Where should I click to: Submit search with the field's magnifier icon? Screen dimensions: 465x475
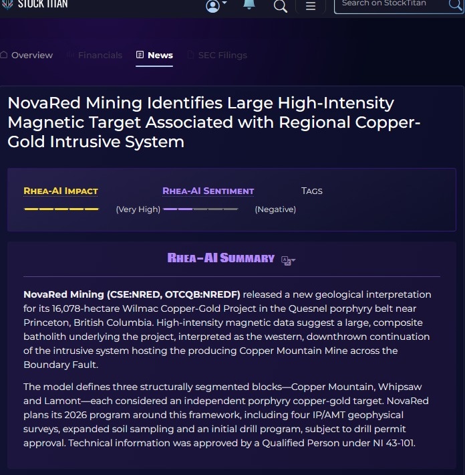pyautogui.click(x=456, y=5)
